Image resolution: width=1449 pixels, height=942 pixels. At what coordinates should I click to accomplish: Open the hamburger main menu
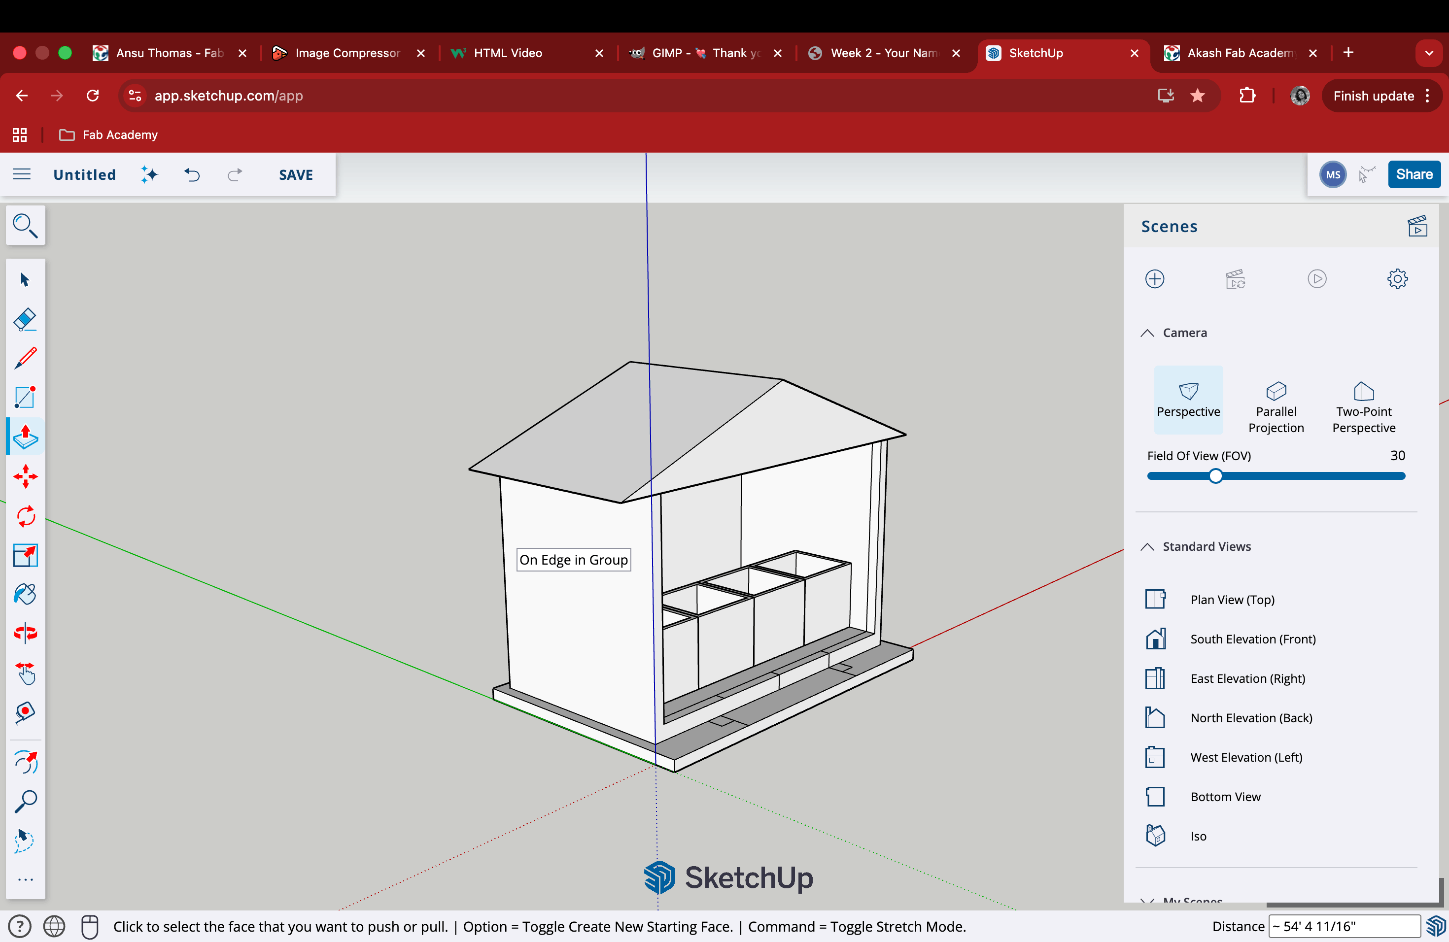22,174
